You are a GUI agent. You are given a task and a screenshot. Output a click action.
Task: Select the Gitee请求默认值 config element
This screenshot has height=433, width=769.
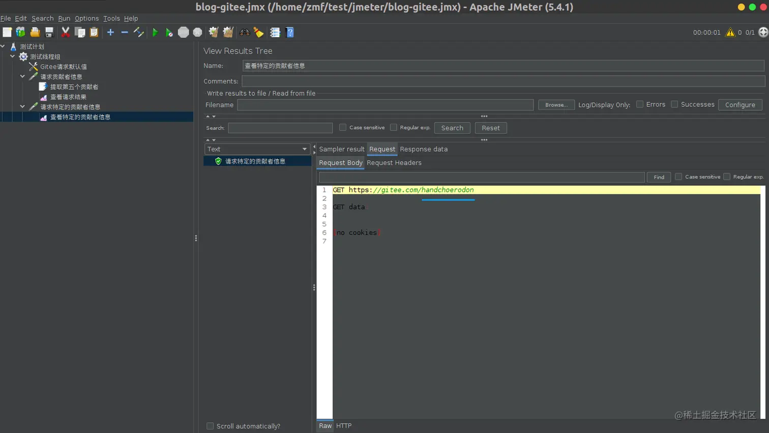coord(64,67)
